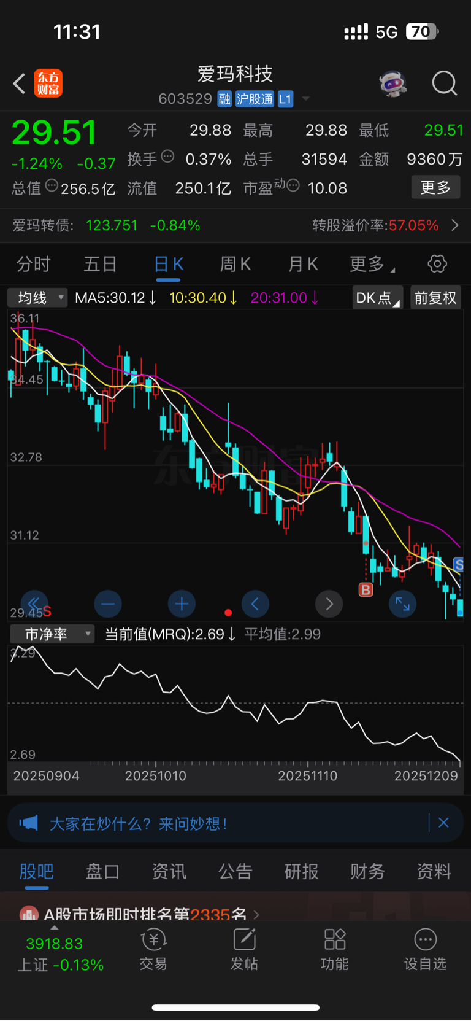Expand 爱玛转债 row chevron
This screenshot has height=1021, width=471.
pos(455,225)
